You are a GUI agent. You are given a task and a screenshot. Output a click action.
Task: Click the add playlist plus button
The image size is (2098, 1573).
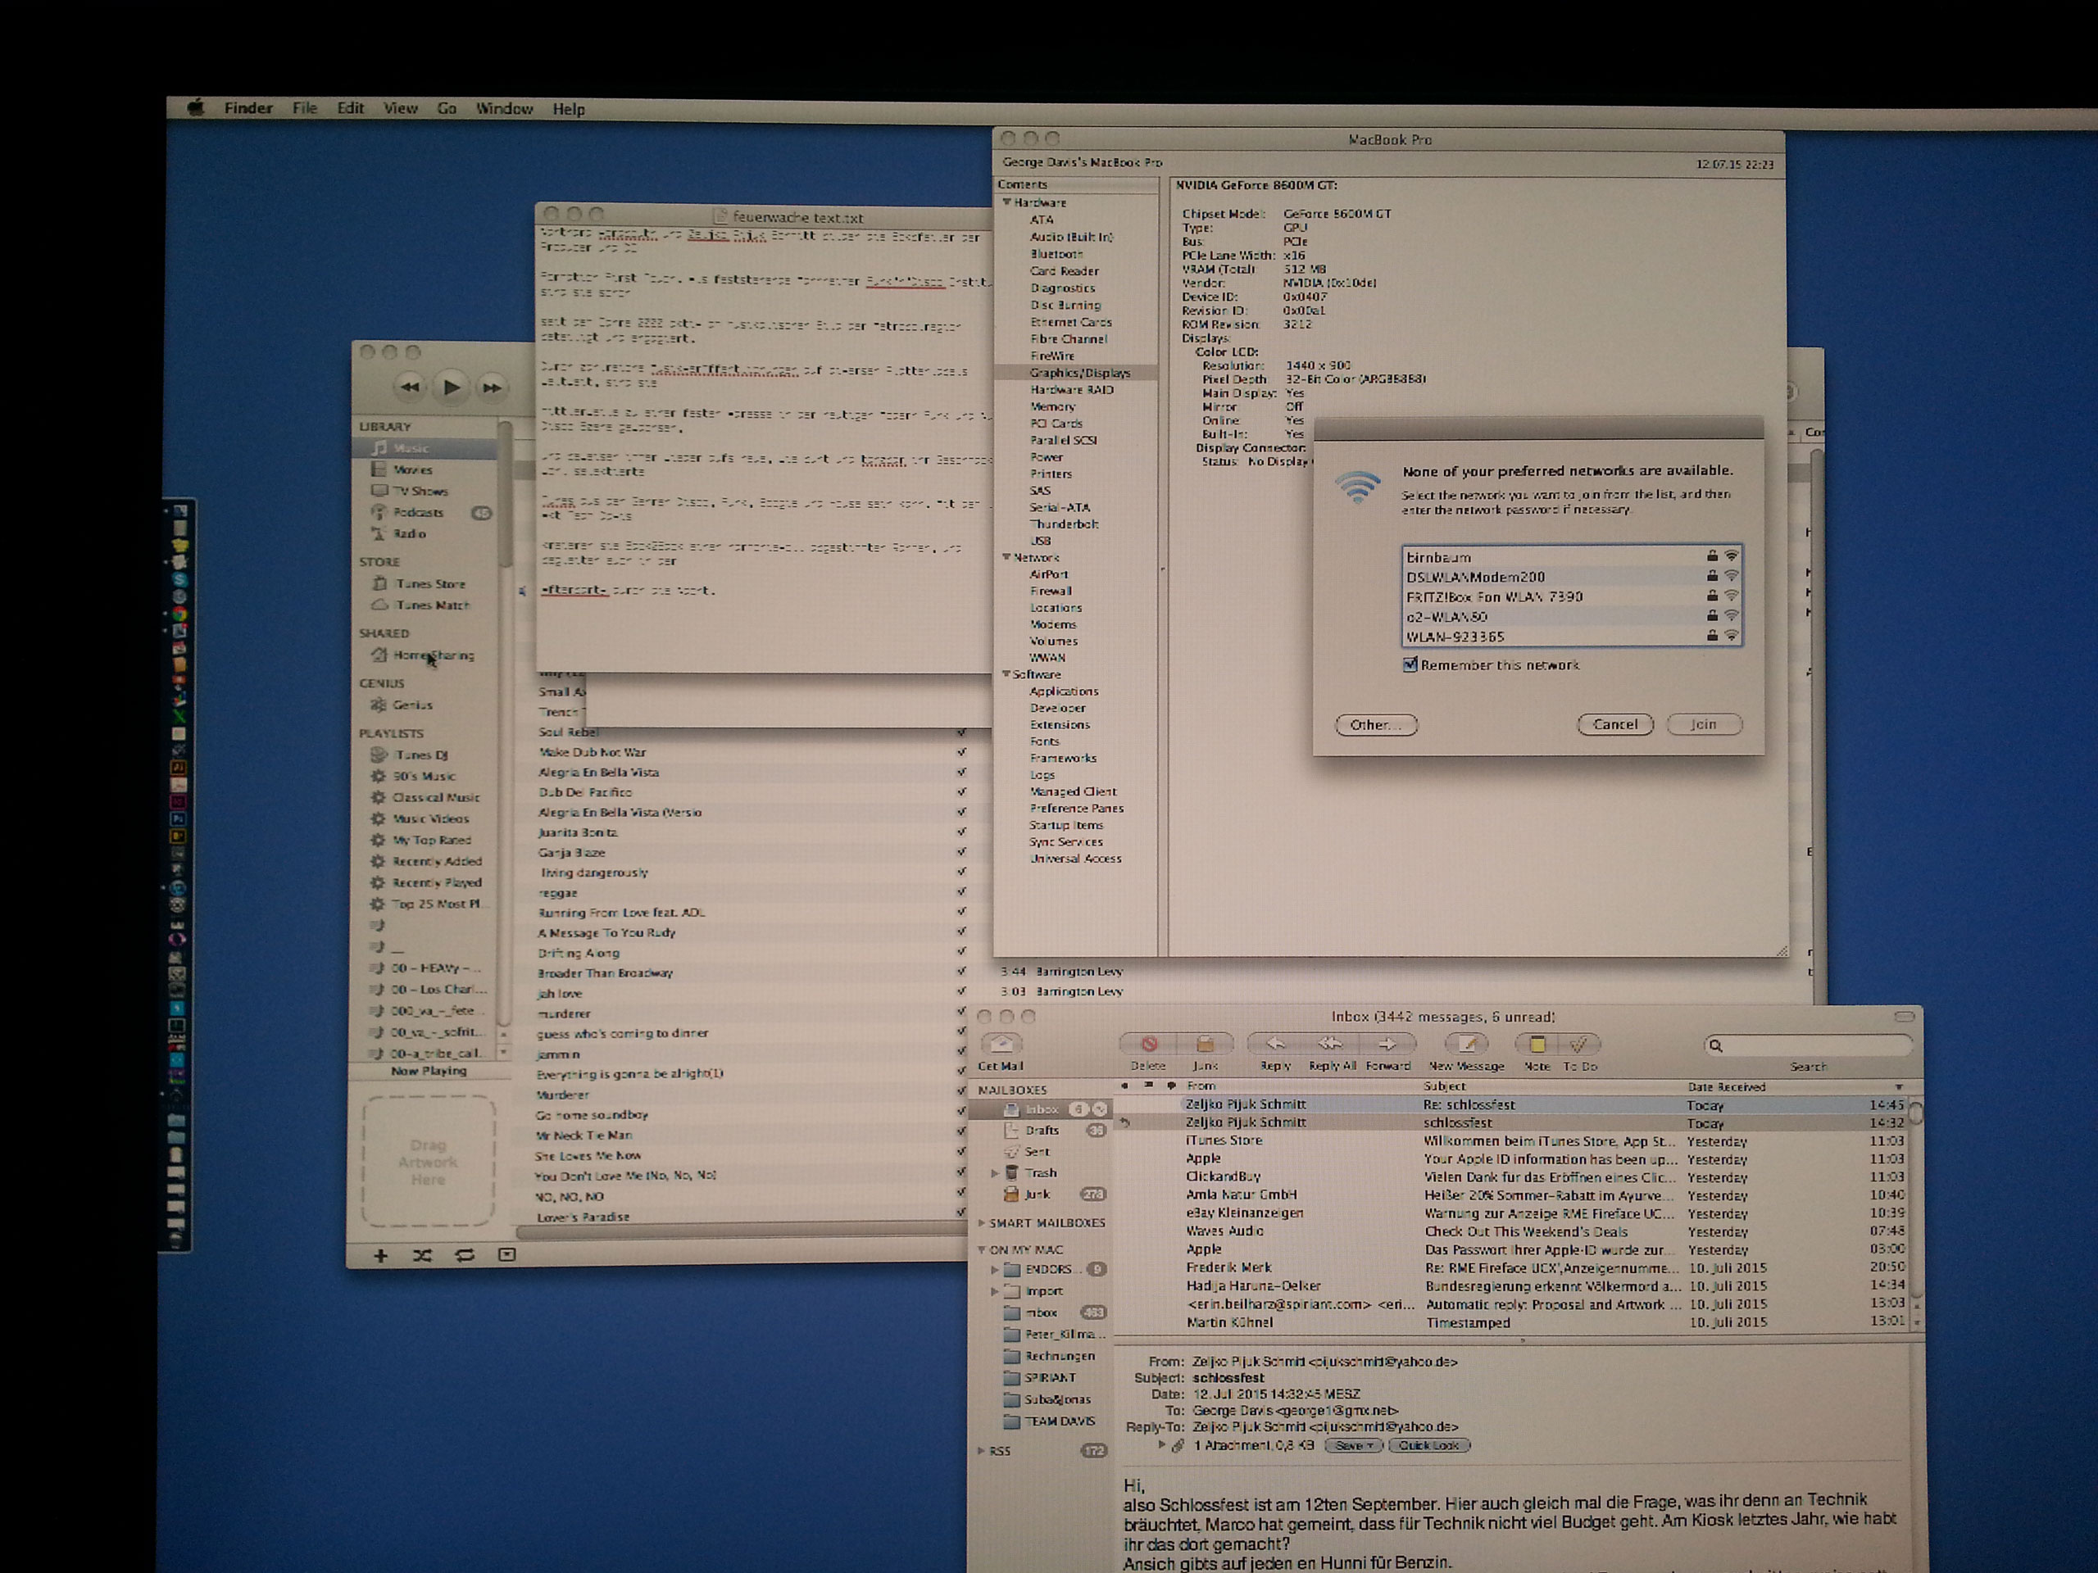pyautogui.click(x=380, y=1255)
